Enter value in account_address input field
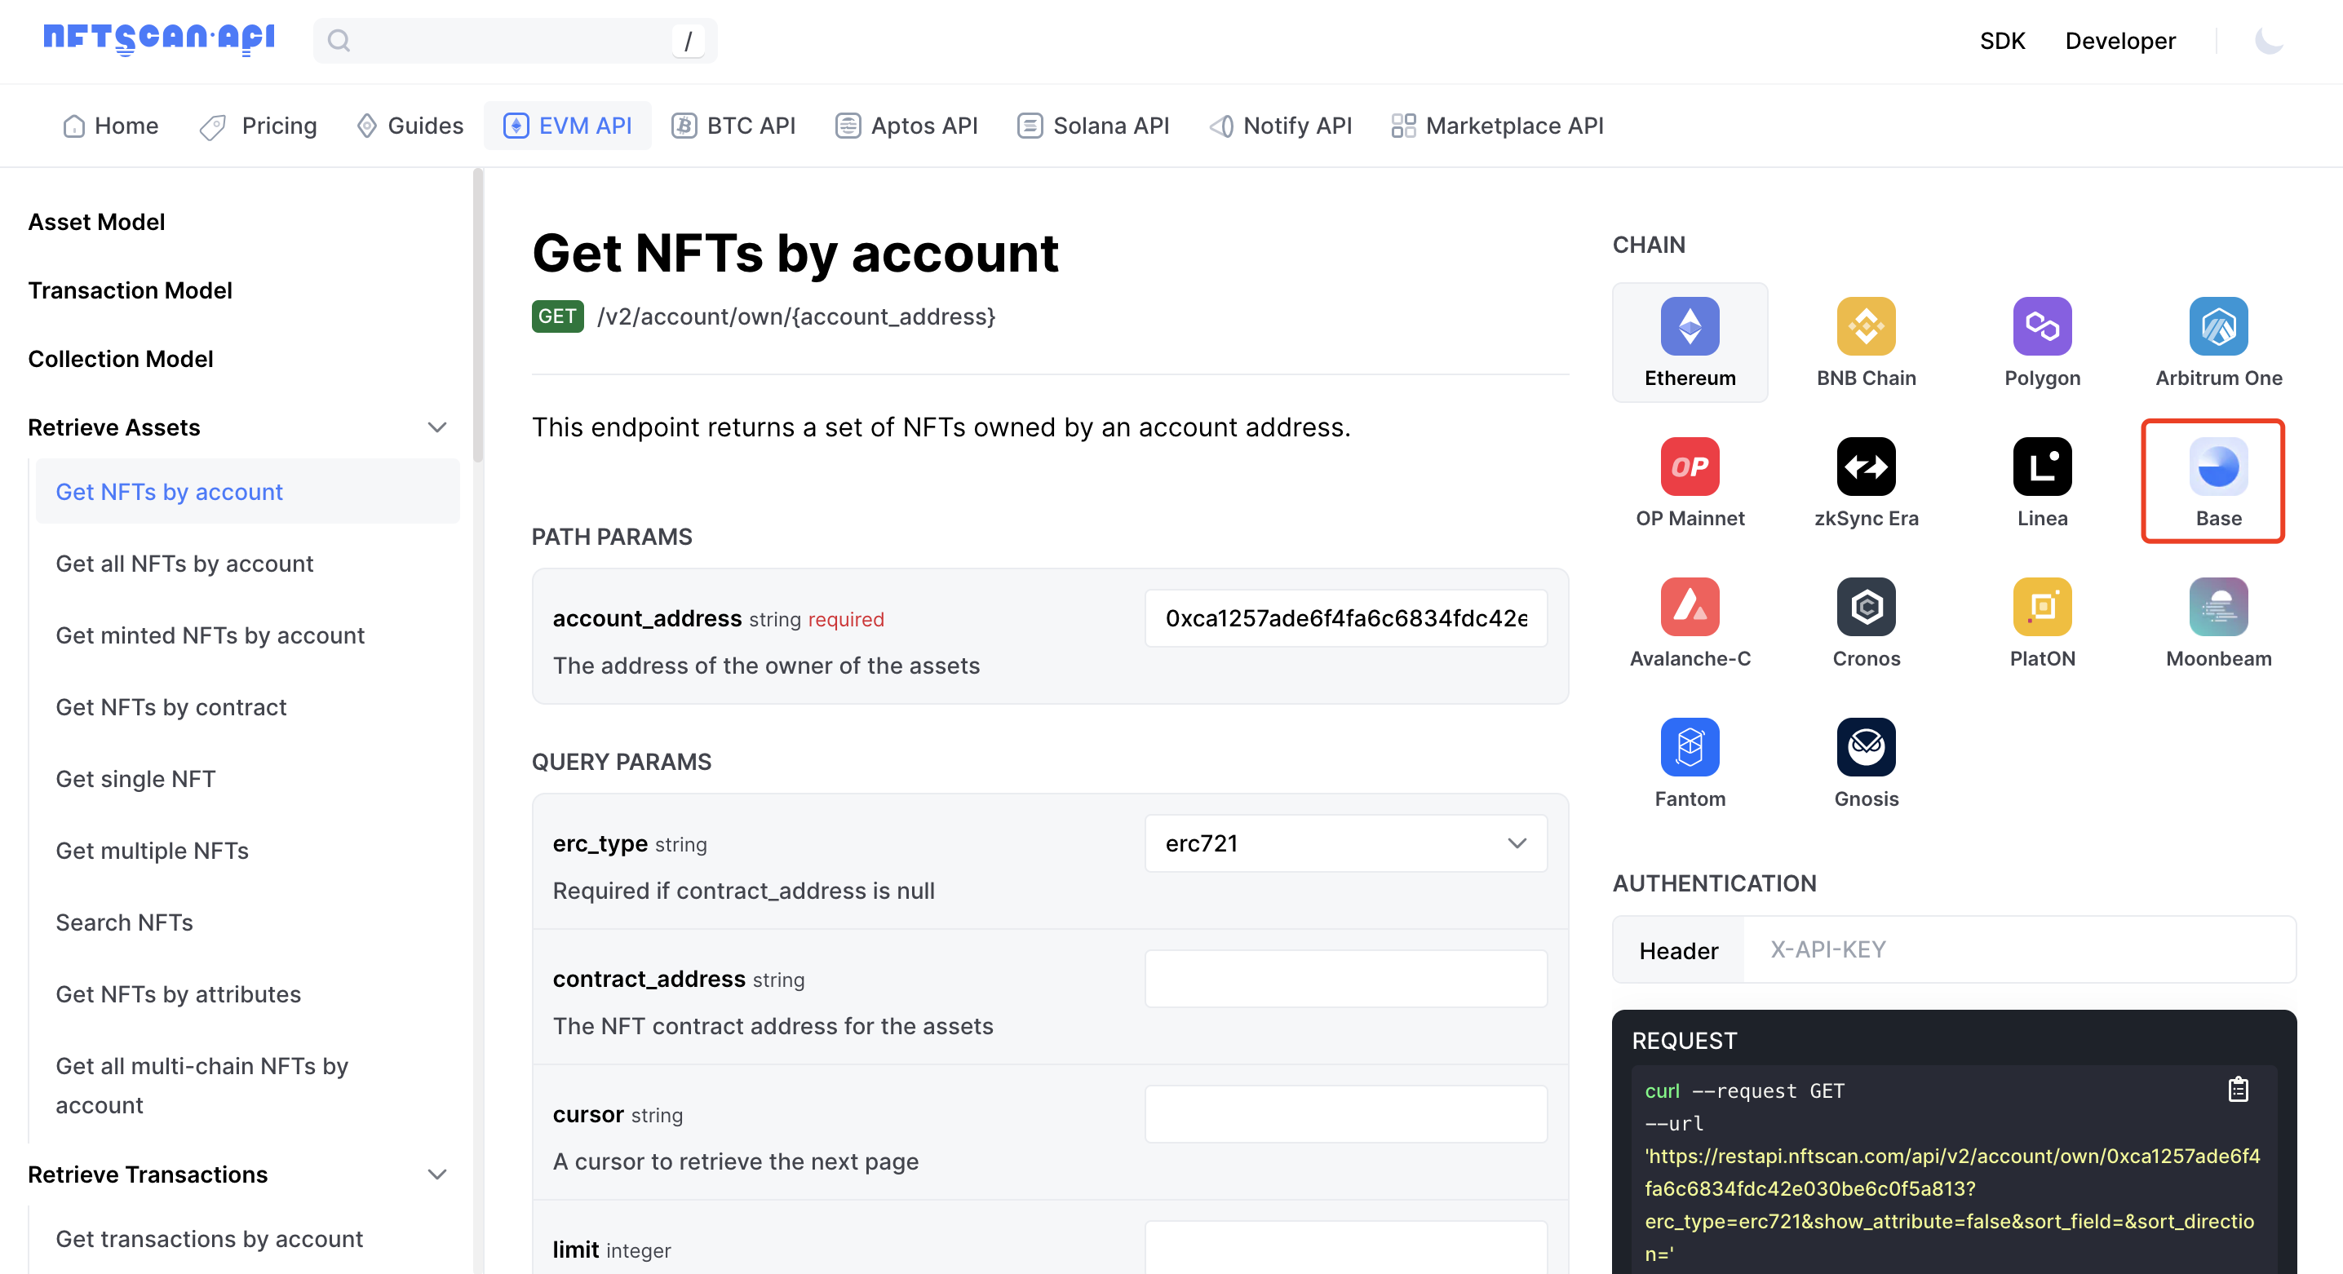 tap(1345, 617)
